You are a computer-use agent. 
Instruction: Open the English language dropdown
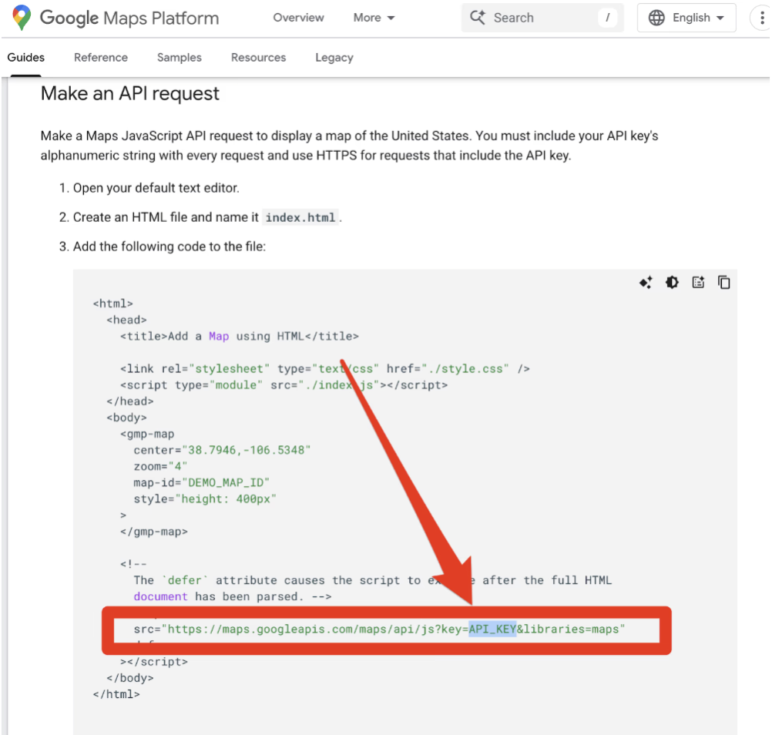point(697,18)
